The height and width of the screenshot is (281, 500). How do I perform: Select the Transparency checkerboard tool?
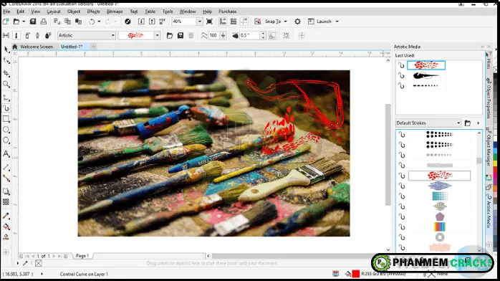(x=6, y=202)
